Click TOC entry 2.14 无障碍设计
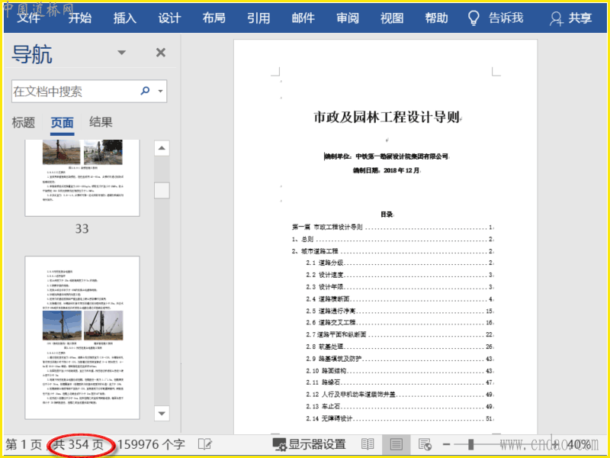 (x=400, y=418)
